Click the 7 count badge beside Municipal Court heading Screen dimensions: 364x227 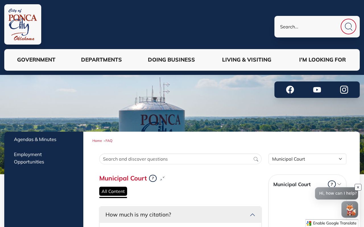[153, 178]
